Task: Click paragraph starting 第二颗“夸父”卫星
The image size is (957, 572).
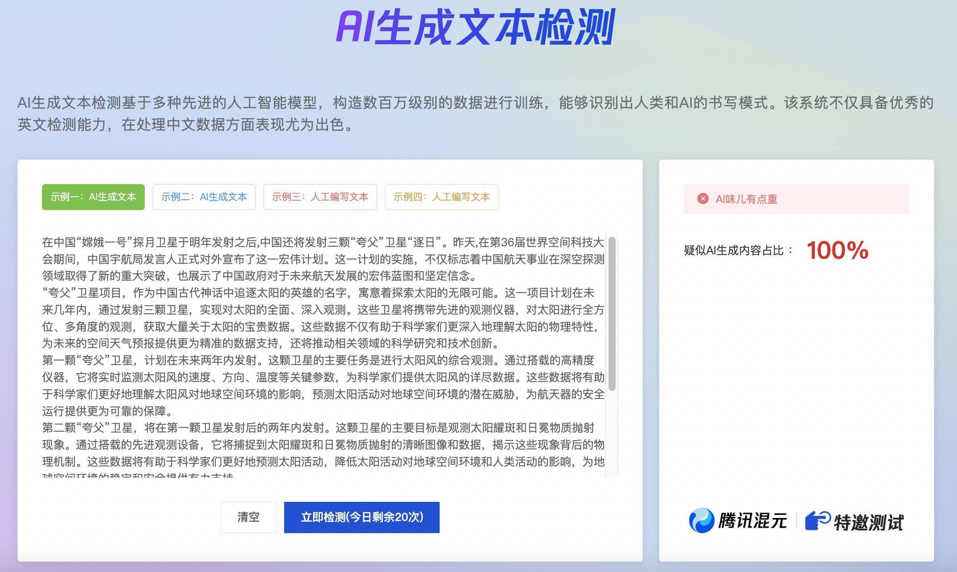Action: click(x=323, y=449)
